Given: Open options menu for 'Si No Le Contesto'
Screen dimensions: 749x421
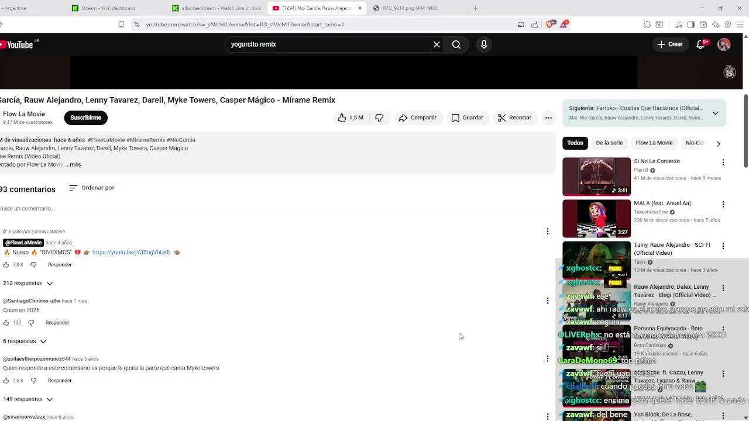Looking at the screenshot, I should pos(723,163).
